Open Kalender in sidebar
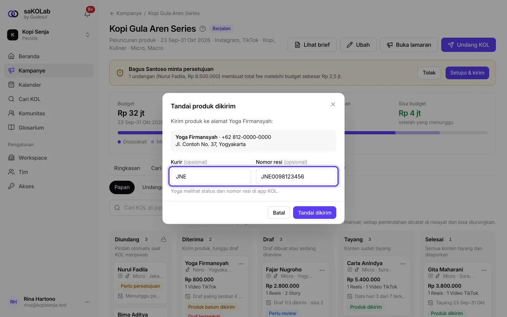The height and width of the screenshot is (317, 507). pyautogui.click(x=49, y=85)
